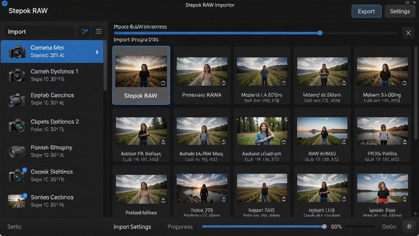Select the Aetliona sJieadiajn portrait photo
Screen dimensions: 419x236
[262, 135]
